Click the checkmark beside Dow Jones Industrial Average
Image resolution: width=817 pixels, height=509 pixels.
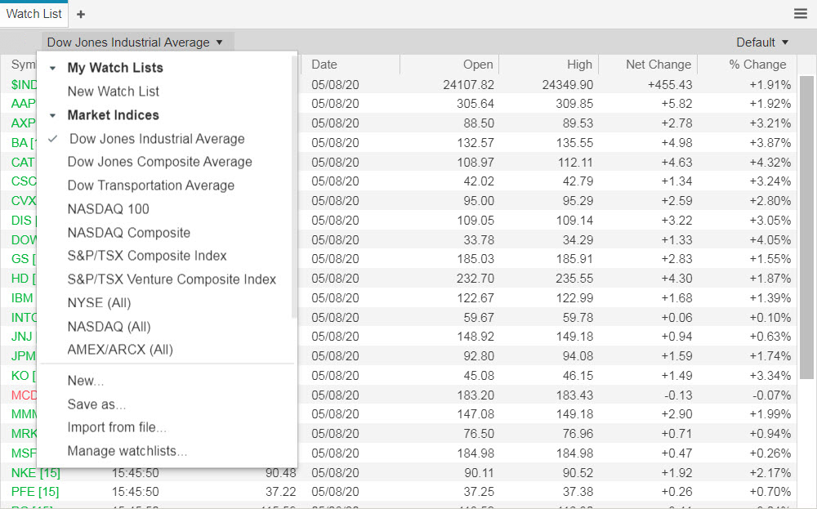[x=53, y=140]
